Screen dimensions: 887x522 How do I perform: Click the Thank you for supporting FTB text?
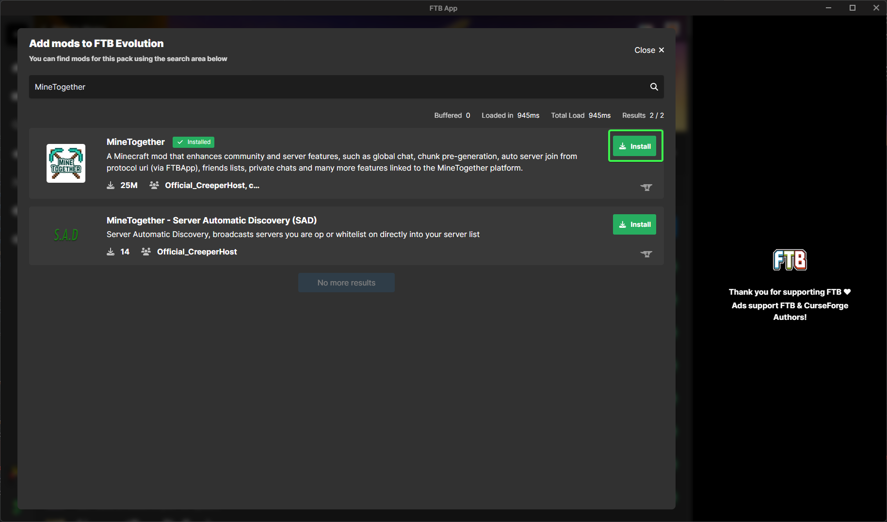(790, 292)
